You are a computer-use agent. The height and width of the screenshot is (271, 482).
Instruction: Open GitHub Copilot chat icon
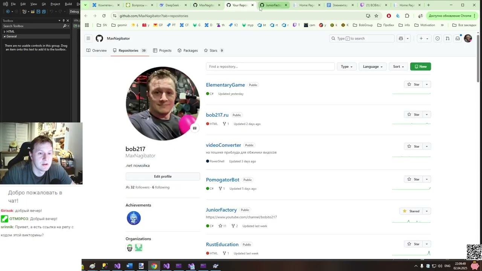click(x=401, y=38)
